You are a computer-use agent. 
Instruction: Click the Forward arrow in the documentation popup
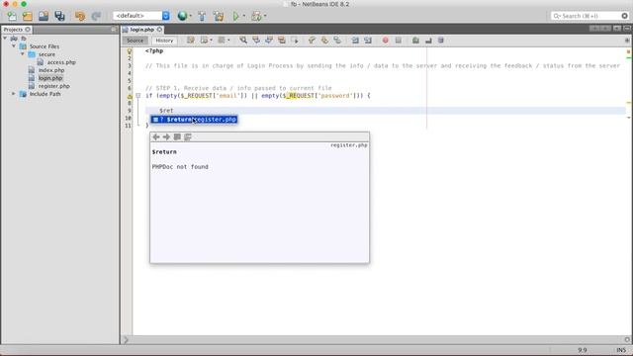166,136
